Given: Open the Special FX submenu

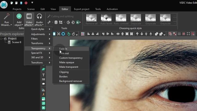Looking at the screenshot, I should tap(38, 53).
